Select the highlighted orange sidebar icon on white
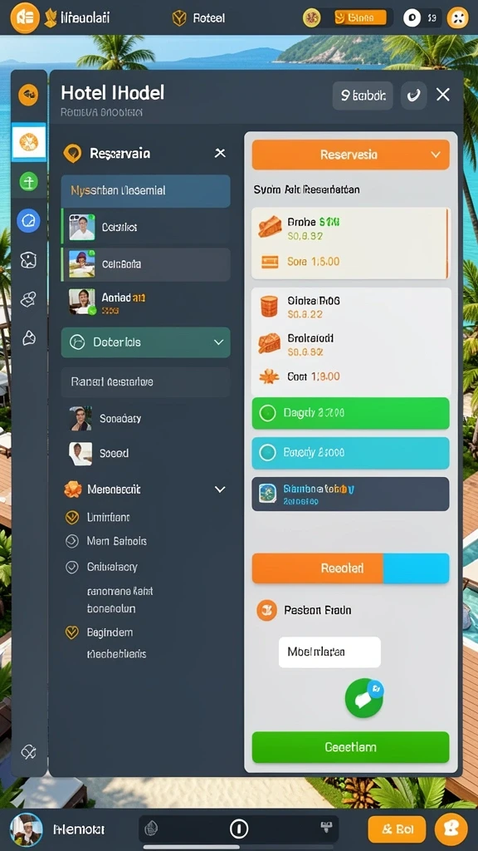The image size is (478, 851). [29, 143]
